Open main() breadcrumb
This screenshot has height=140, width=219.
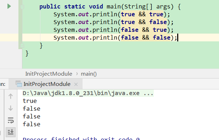pyautogui.click(x=89, y=74)
